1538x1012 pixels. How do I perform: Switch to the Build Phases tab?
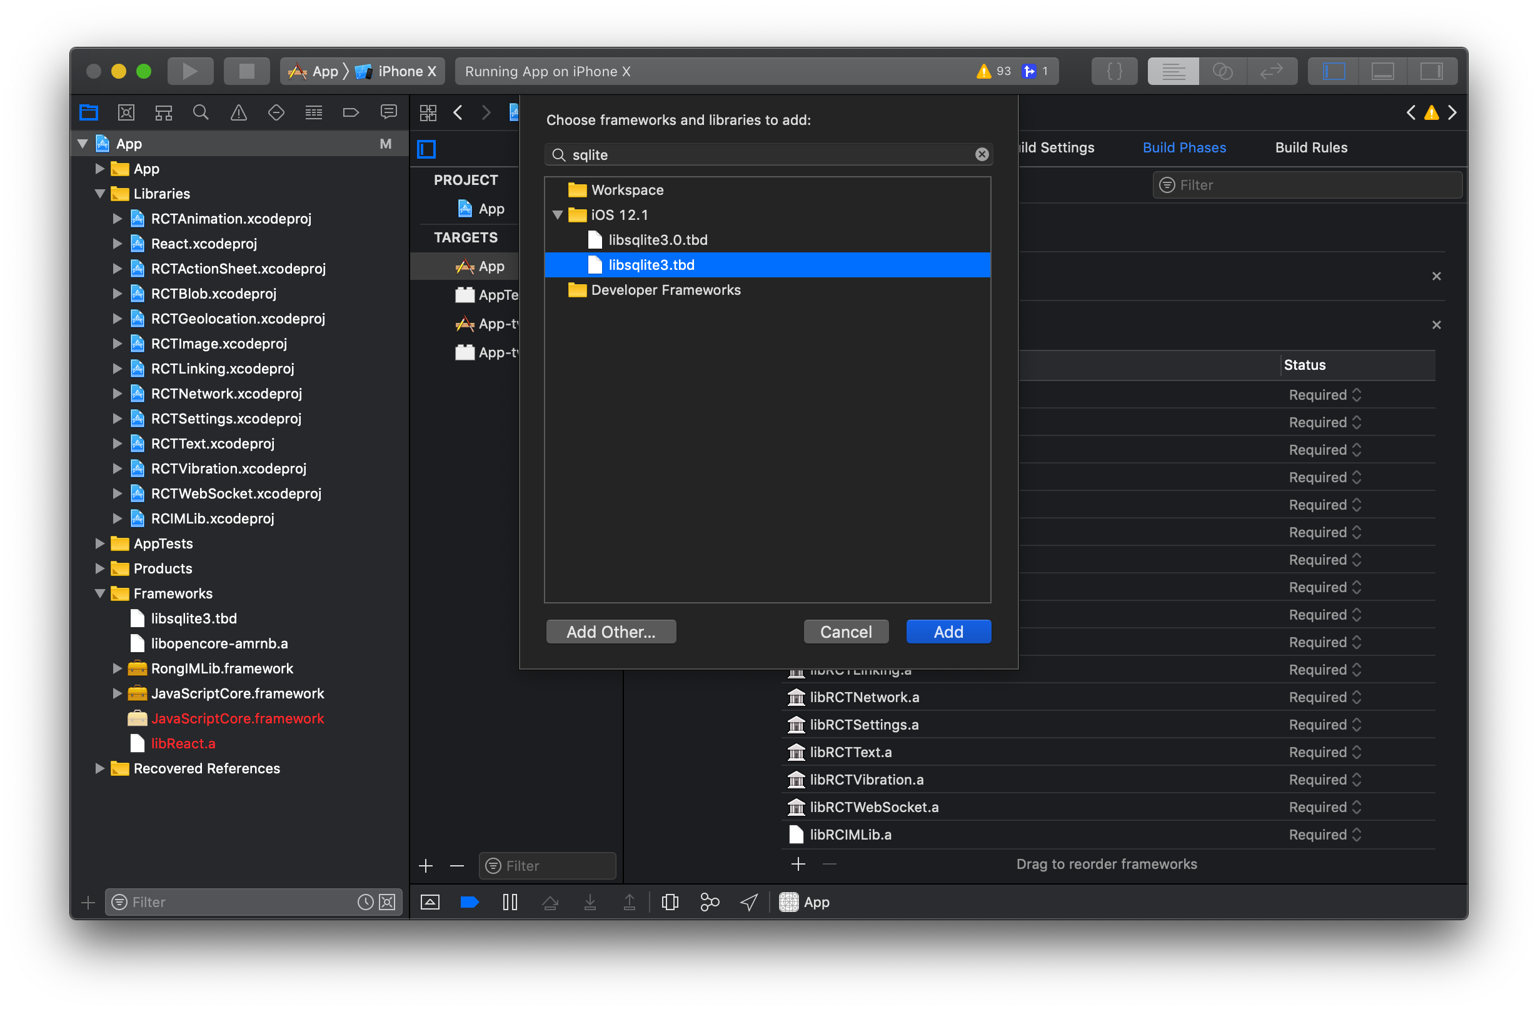(x=1184, y=147)
